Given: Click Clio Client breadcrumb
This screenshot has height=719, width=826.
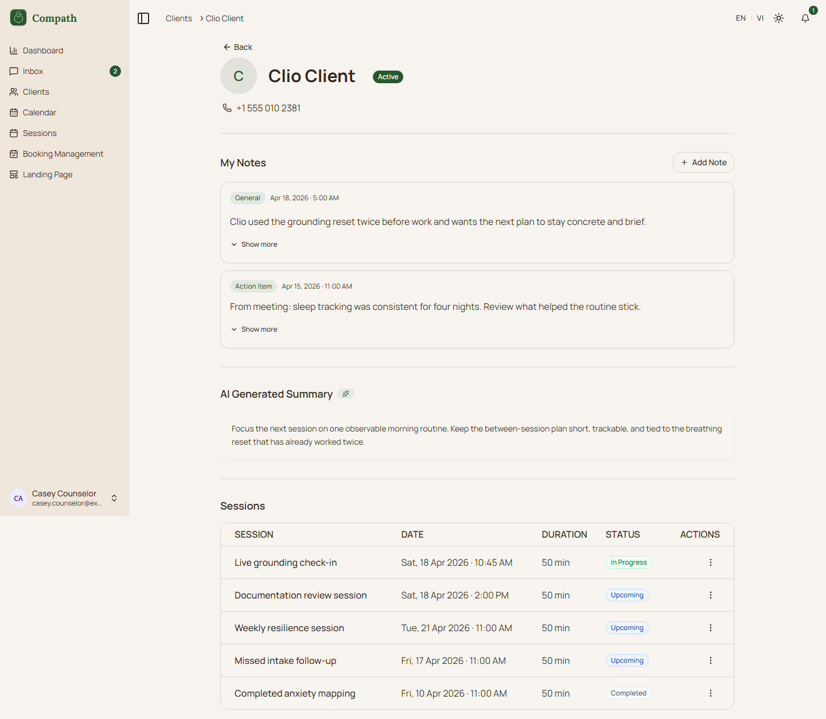Looking at the screenshot, I should point(224,18).
